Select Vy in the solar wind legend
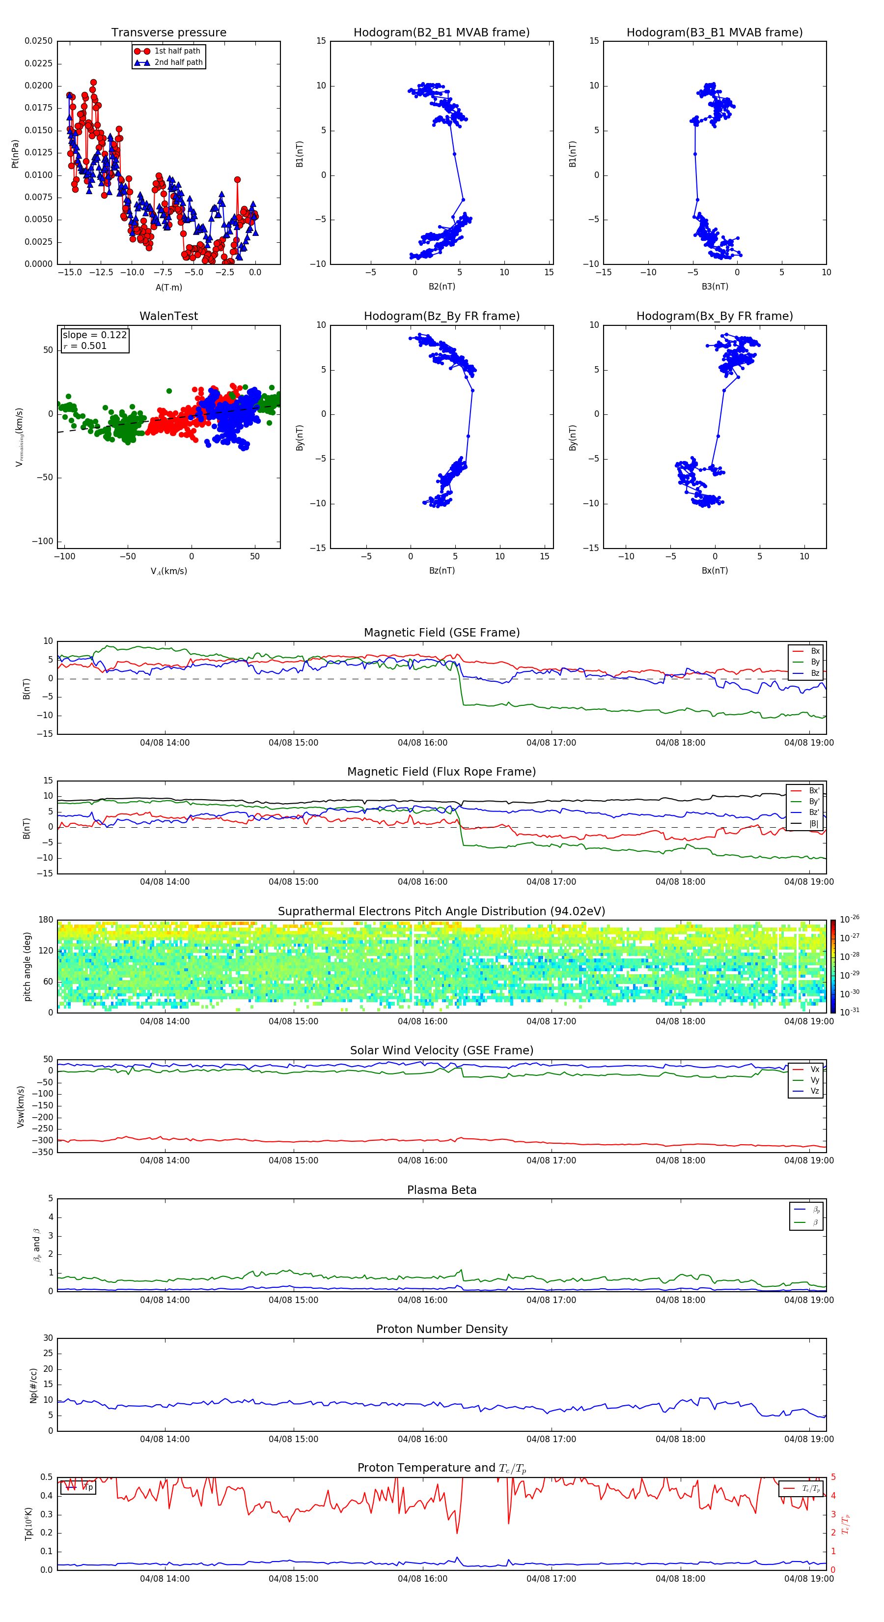Image resolution: width=884 pixels, height=1622 pixels. pyautogui.click(x=806, y=1080)
